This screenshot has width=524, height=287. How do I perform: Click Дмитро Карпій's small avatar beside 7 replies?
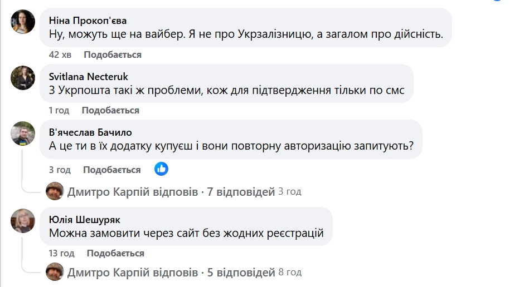pos(55,192)
